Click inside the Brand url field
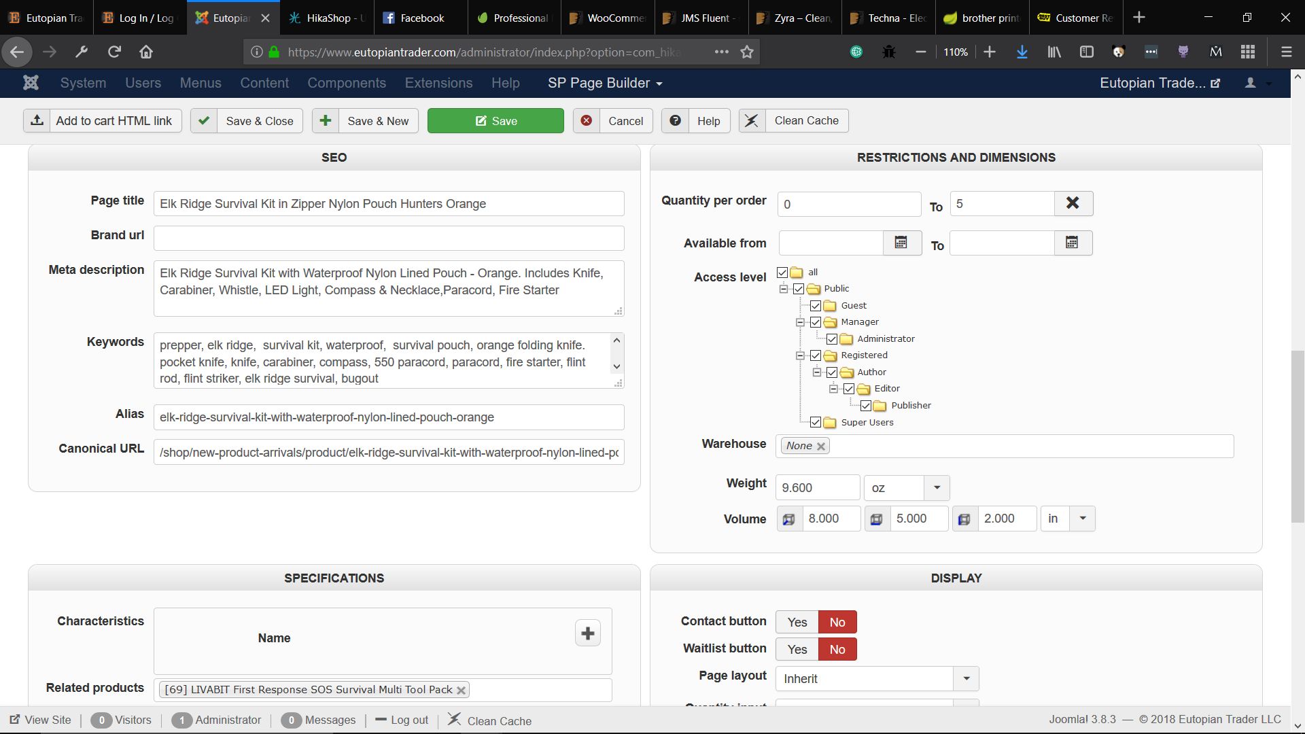 [388, 239]
